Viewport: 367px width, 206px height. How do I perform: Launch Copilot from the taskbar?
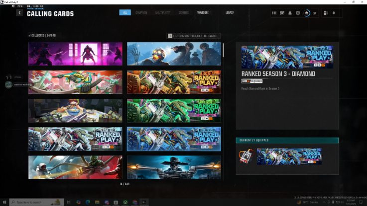click(78, 202)
